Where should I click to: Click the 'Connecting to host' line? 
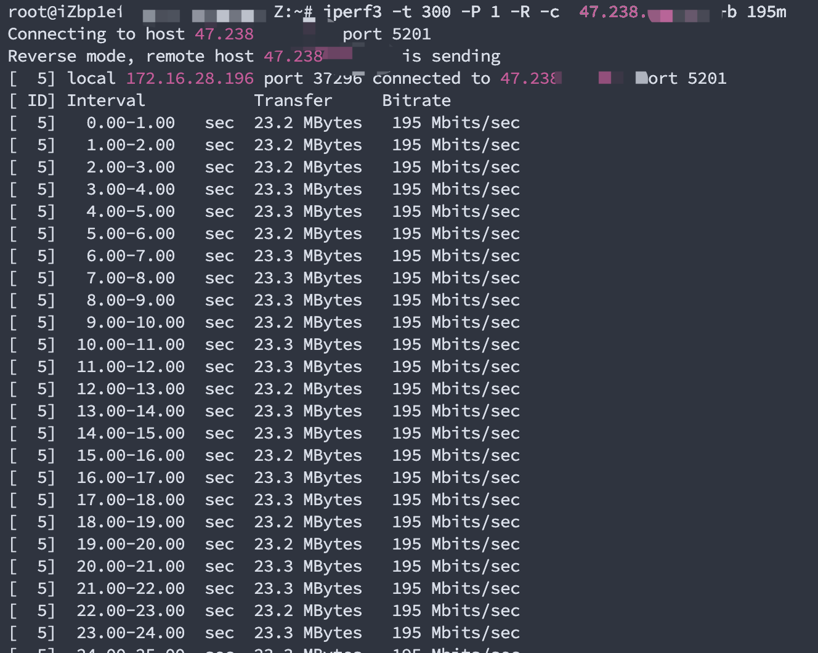pyautogui.click(x=219, y=34)
